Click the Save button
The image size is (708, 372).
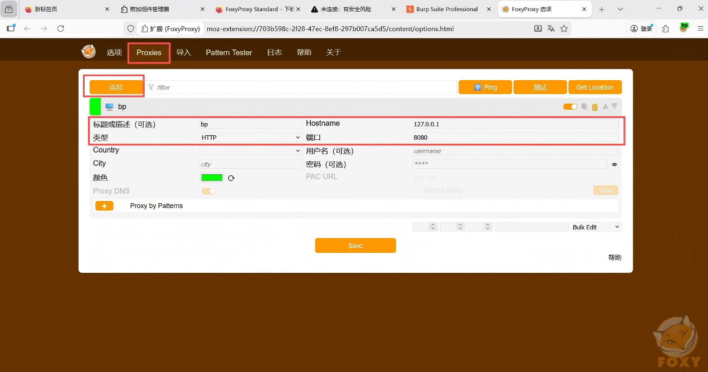(x=355, y=246)
